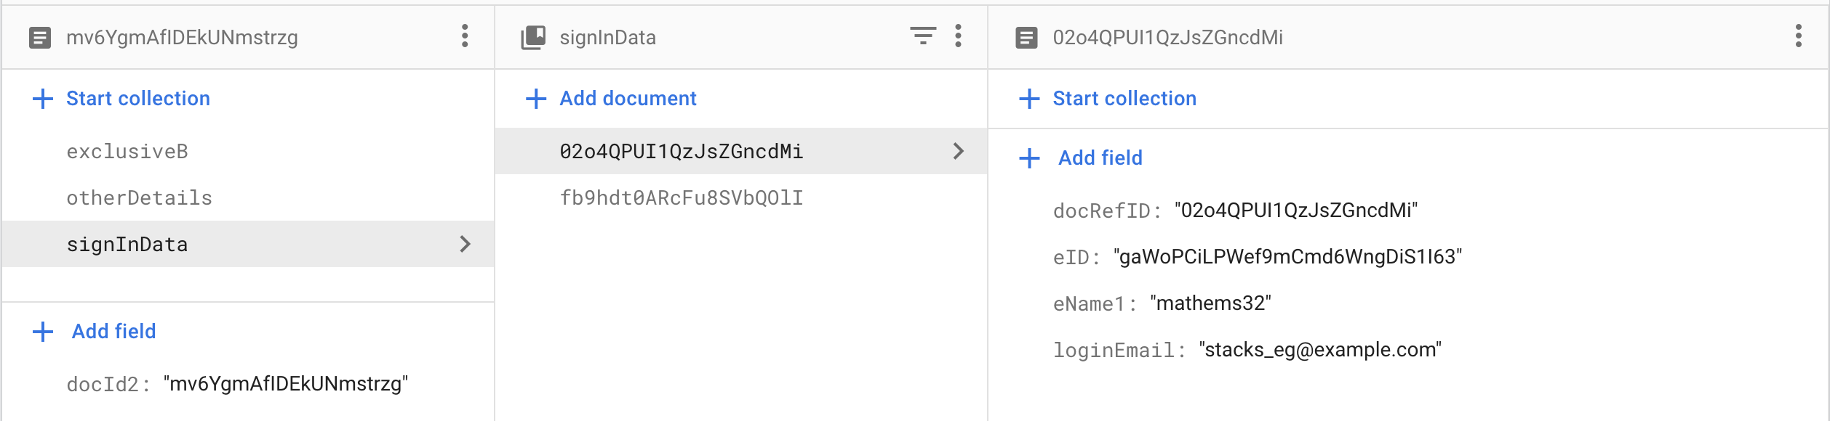Click the document icon beside 02o4QPUI1QzJsZGncdMi title
The height and width of the screenshot is (421, 1830).
[x=1027, y=36]
